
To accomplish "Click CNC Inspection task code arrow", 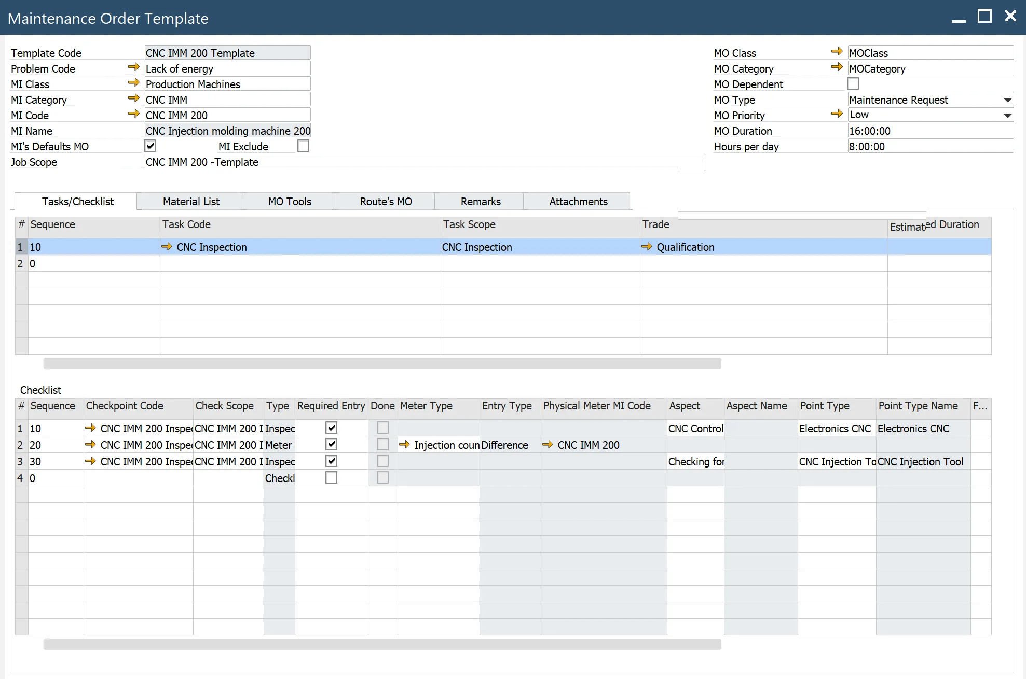I will (x=167, y=247).
